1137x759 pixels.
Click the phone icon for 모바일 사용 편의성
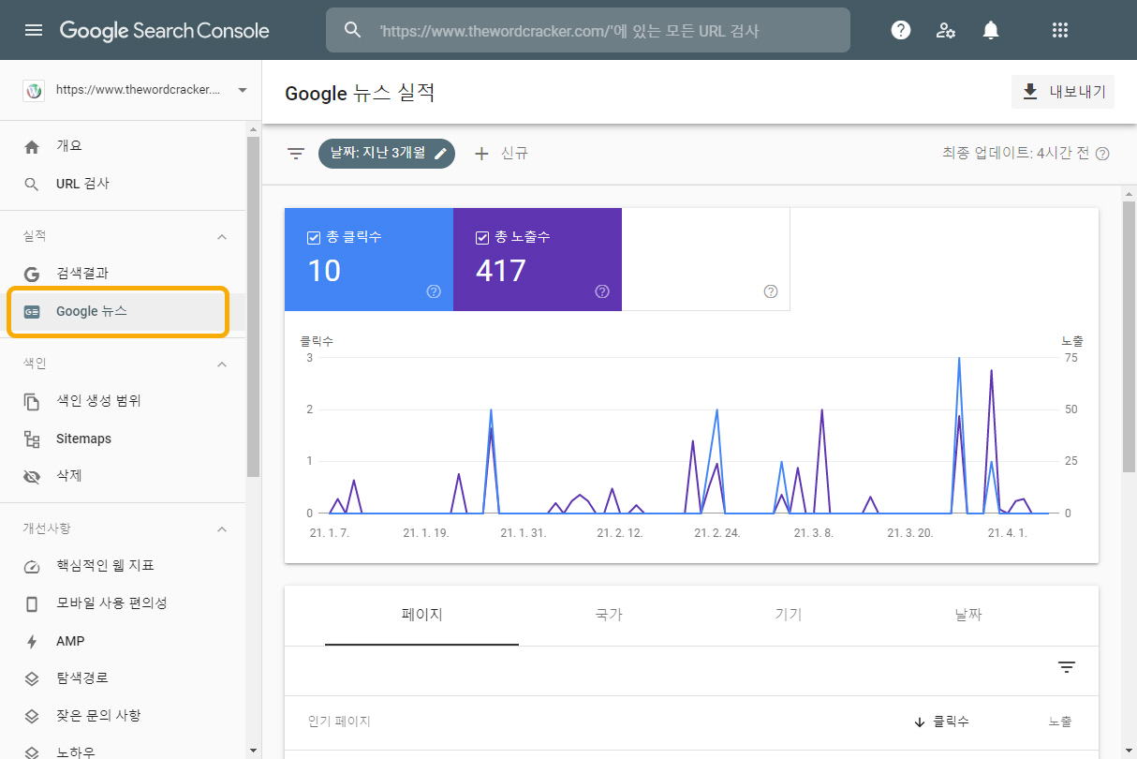[32, 603]
